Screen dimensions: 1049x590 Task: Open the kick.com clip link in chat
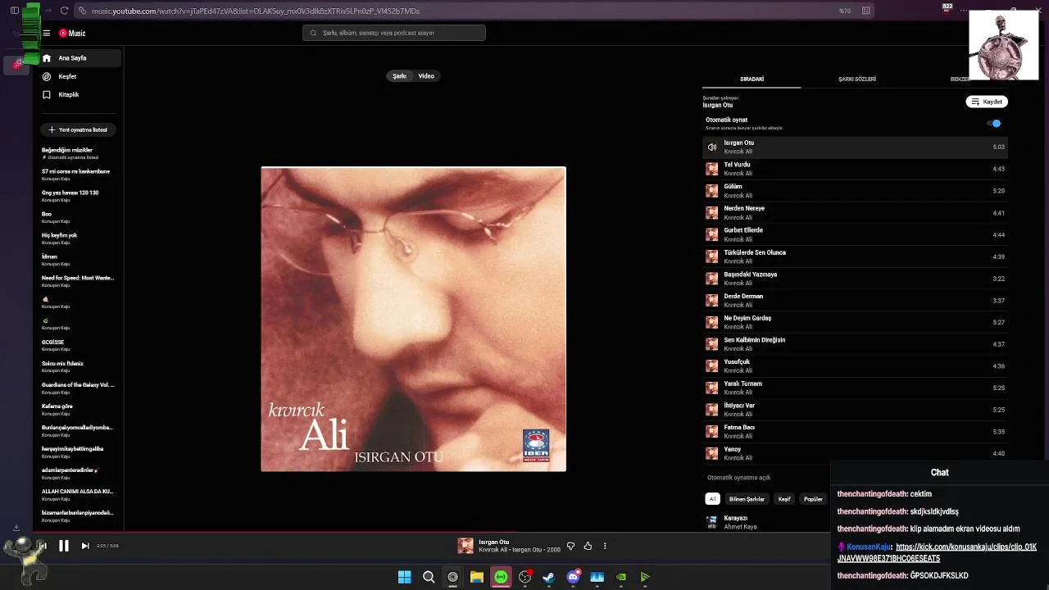click(x=937, y=553)
